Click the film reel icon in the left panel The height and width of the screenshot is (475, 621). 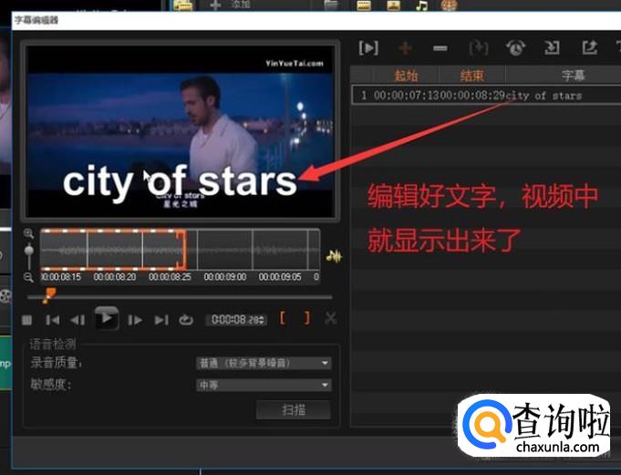(5, 296)
